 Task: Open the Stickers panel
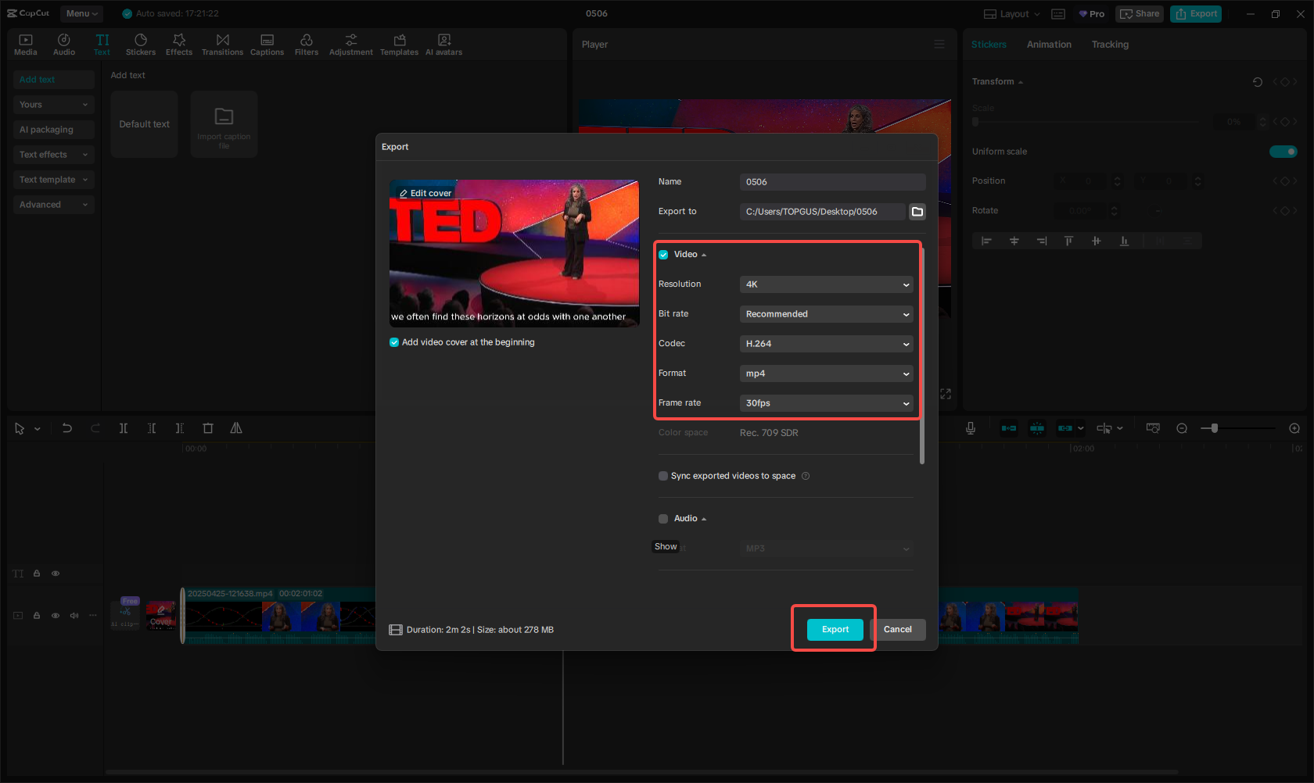(141, 43)
